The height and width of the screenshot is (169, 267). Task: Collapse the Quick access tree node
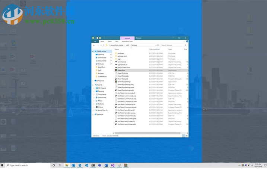(x=93, y=52)
